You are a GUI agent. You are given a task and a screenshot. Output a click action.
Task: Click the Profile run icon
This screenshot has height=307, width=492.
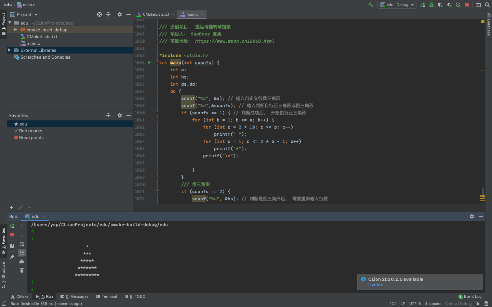tap(449, 5)
